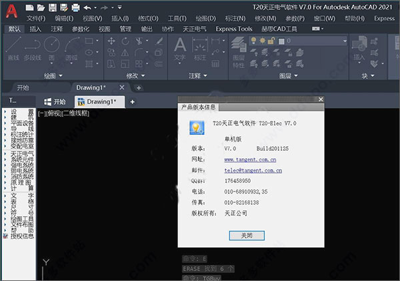The width and height of the screenshot is (400, 281).
Task: Switch to the Express Tools ribbon tab
Action: tap(234, 29)
